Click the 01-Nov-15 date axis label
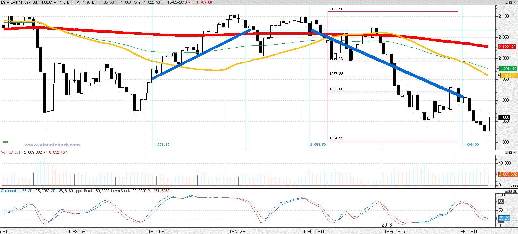This screenshot has width=518, height=234. tap(239, 232)
